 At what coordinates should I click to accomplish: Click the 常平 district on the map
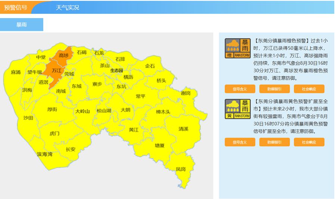(x=140, y=96)
